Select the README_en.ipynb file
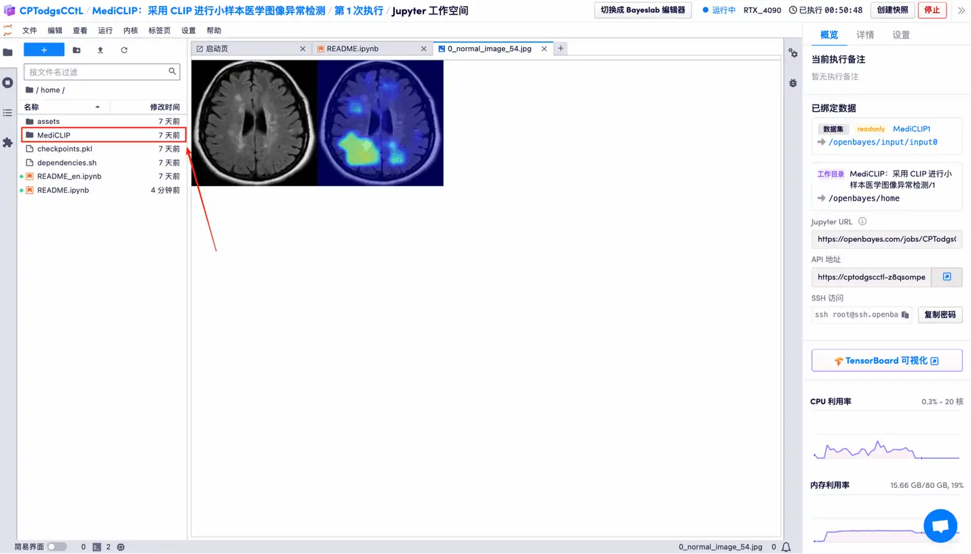This screenshot has height=554, width=971. point(102,176)
